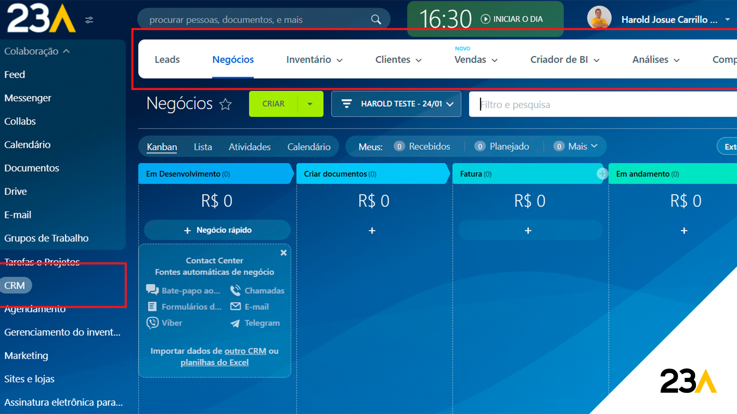Image resolution: width=737 pixels, height=414 pixels.
Task: Expand the Mais counters dropdown
Action: tap(582, 146)
